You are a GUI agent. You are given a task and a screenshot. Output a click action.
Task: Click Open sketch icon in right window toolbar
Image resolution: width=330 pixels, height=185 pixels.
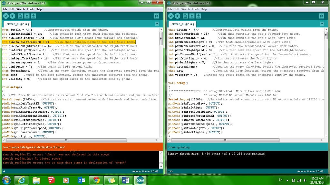[192, 16]
